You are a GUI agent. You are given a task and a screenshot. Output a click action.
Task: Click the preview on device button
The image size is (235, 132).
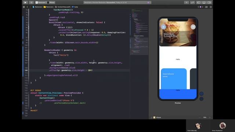tap(201, 99)
